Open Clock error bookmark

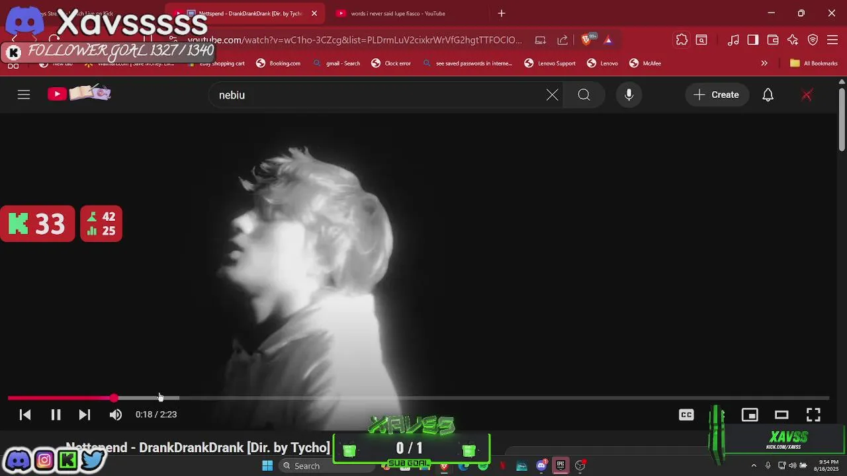point(391,63)
